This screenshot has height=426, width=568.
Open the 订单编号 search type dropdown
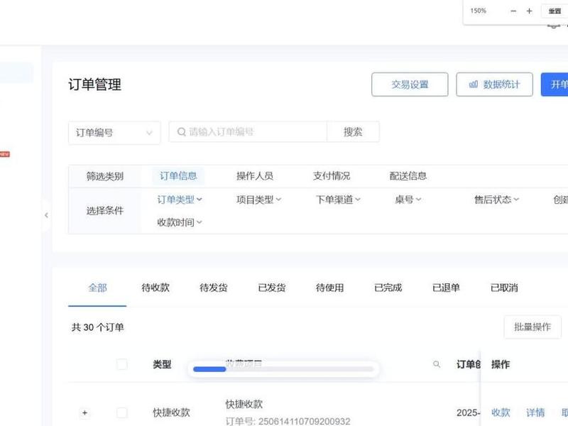[114, 133]
